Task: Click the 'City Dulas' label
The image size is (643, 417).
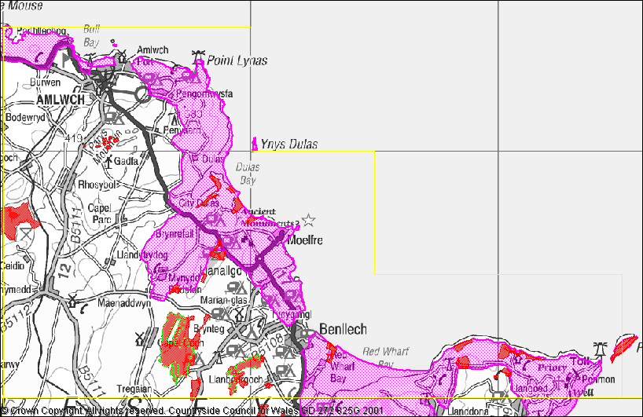Action: pyautogui.click(x=199, y=203)
